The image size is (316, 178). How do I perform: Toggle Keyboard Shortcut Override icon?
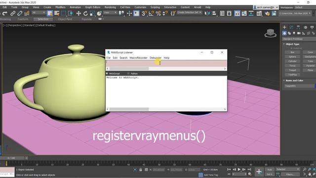coord(136,13)
